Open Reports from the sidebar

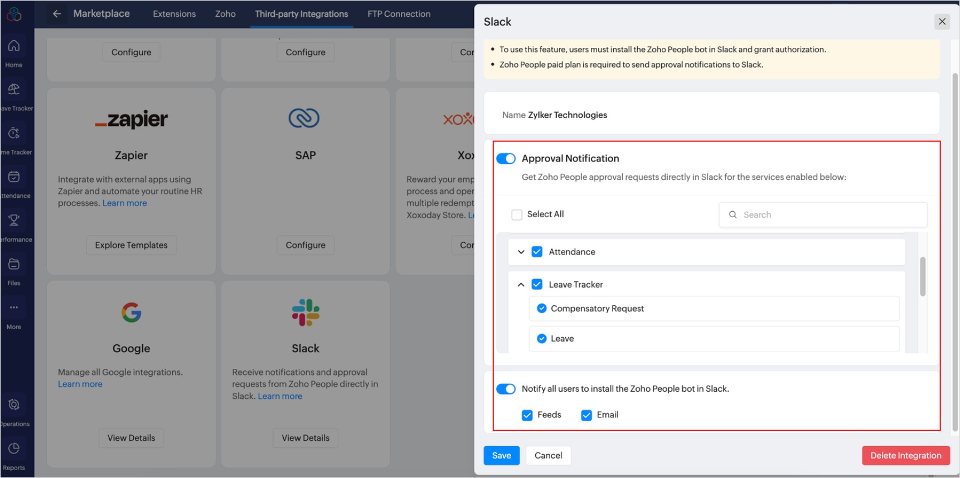click(14, 456)
